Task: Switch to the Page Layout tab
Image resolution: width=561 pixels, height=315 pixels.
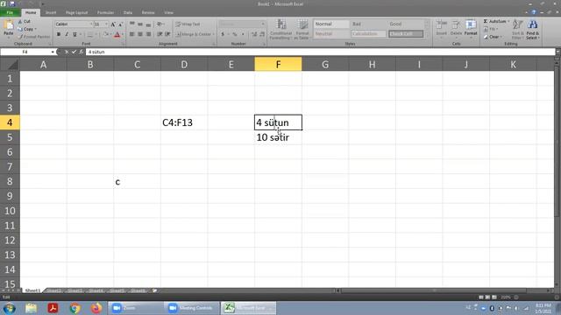Action: coord(76,12)
